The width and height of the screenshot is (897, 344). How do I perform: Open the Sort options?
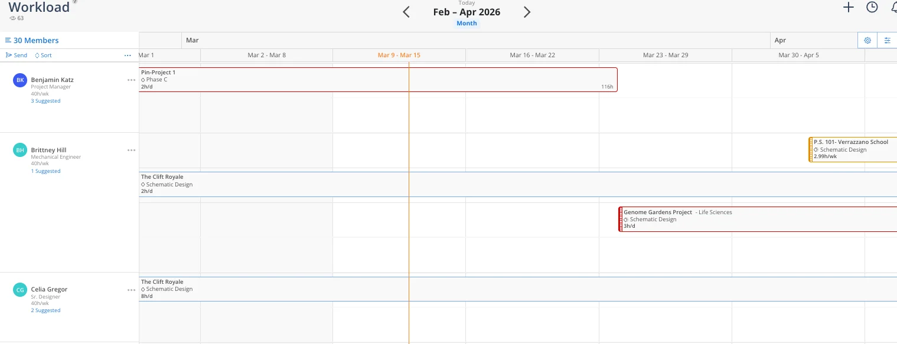coord(43,55)
